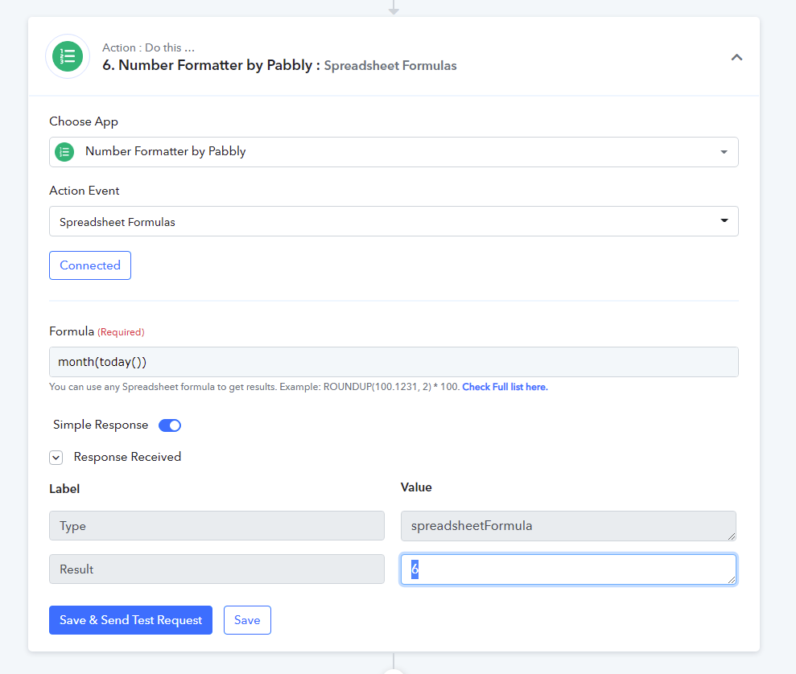Collapse step 6 with the header chevron
The image size is (796, 674).
[736, 57]
